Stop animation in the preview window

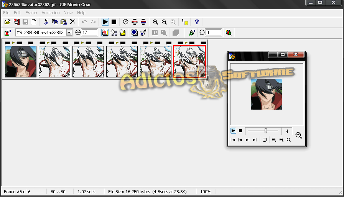240,131
